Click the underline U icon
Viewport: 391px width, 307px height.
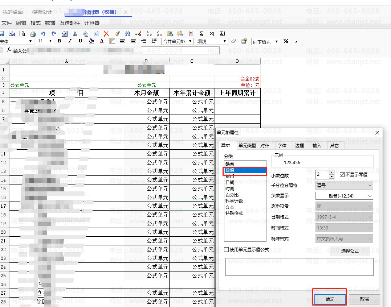pos(80,41)
